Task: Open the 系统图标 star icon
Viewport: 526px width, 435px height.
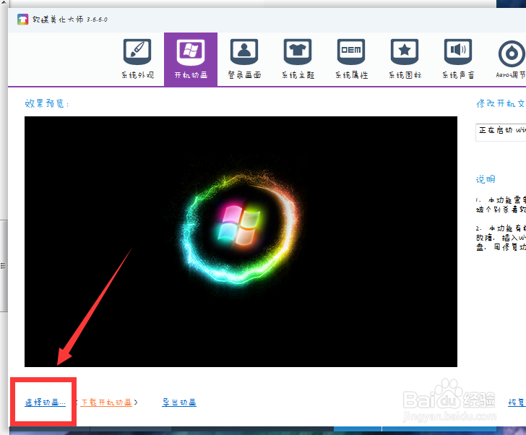Action: point(404,52)
